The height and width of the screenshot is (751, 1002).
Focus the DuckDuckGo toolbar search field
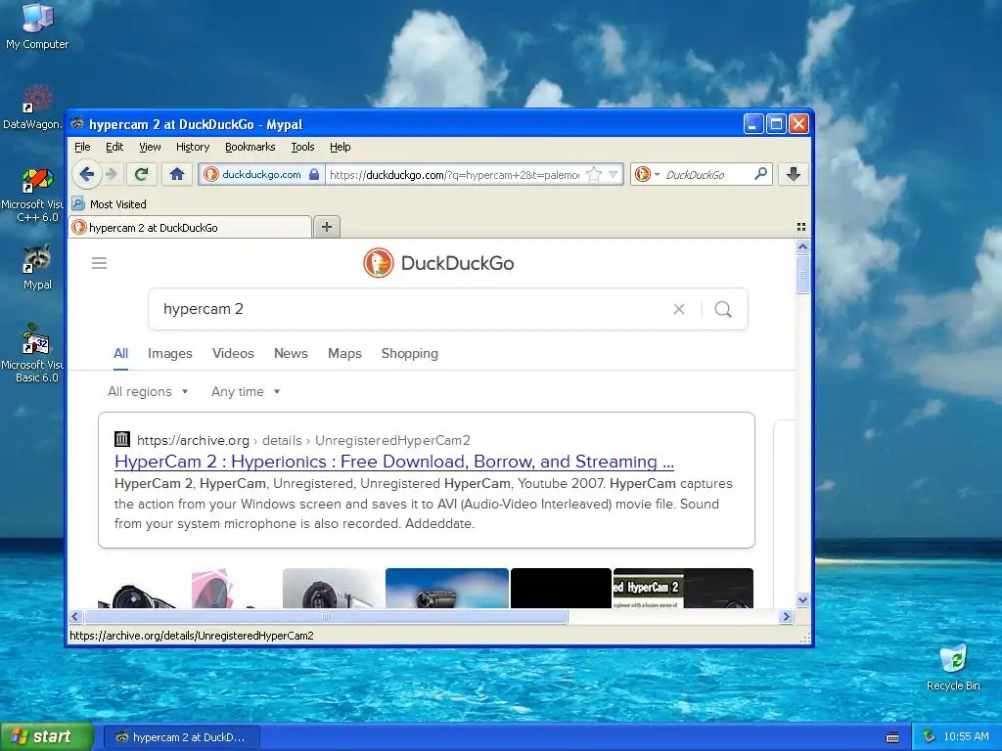click(x=706, y=174)
